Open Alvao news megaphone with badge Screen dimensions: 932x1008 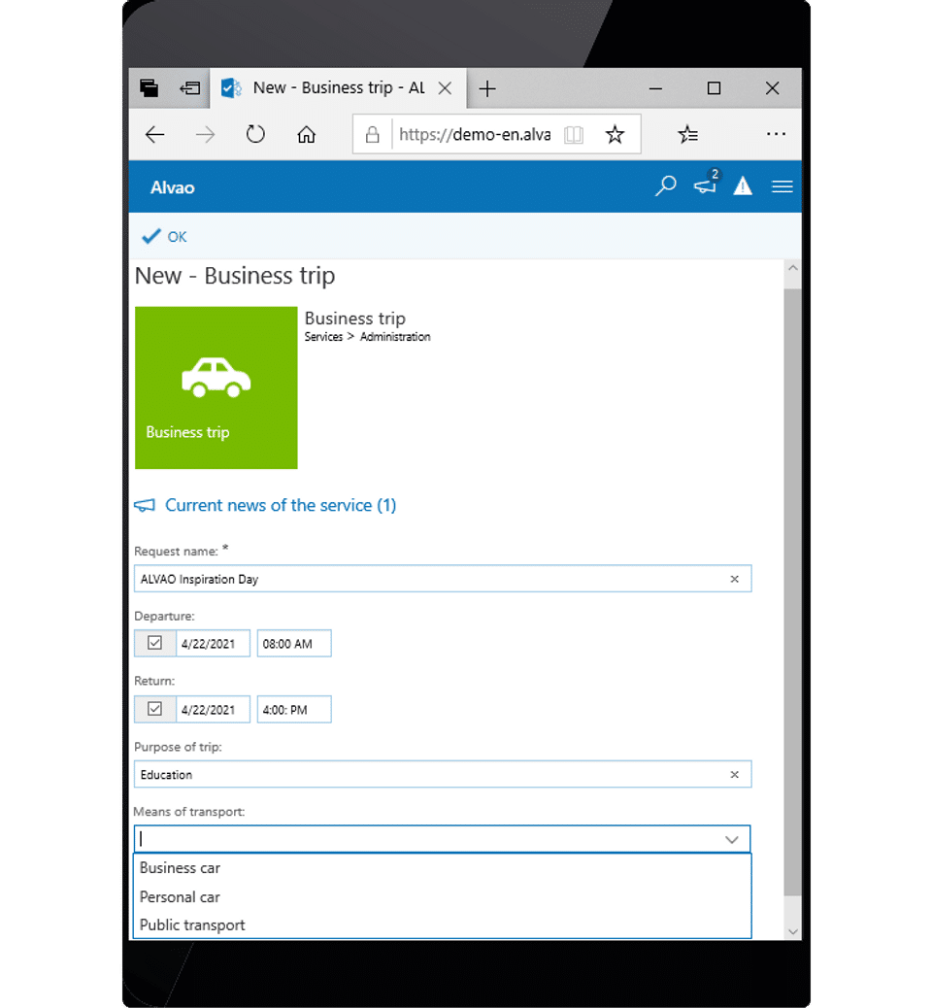pyautogui.click(x=707, y=185)
